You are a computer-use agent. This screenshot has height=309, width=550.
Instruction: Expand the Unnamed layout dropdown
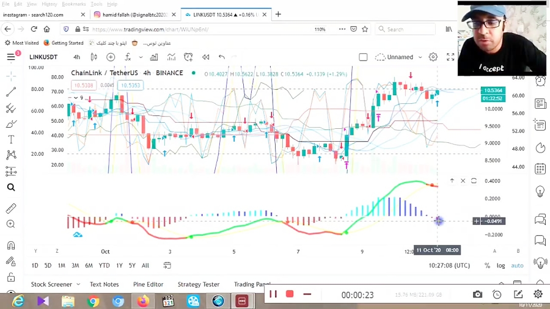tap(420, 57)
